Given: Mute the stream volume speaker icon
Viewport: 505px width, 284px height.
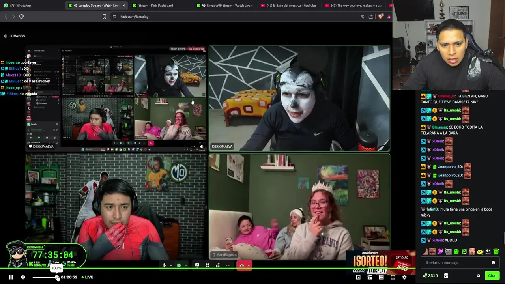Looking at the screenshot, I should point(23,277).
